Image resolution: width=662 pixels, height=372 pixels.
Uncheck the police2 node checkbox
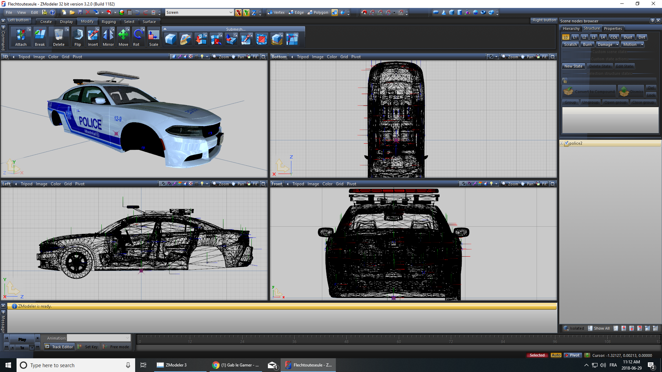[x=566, y=143]
